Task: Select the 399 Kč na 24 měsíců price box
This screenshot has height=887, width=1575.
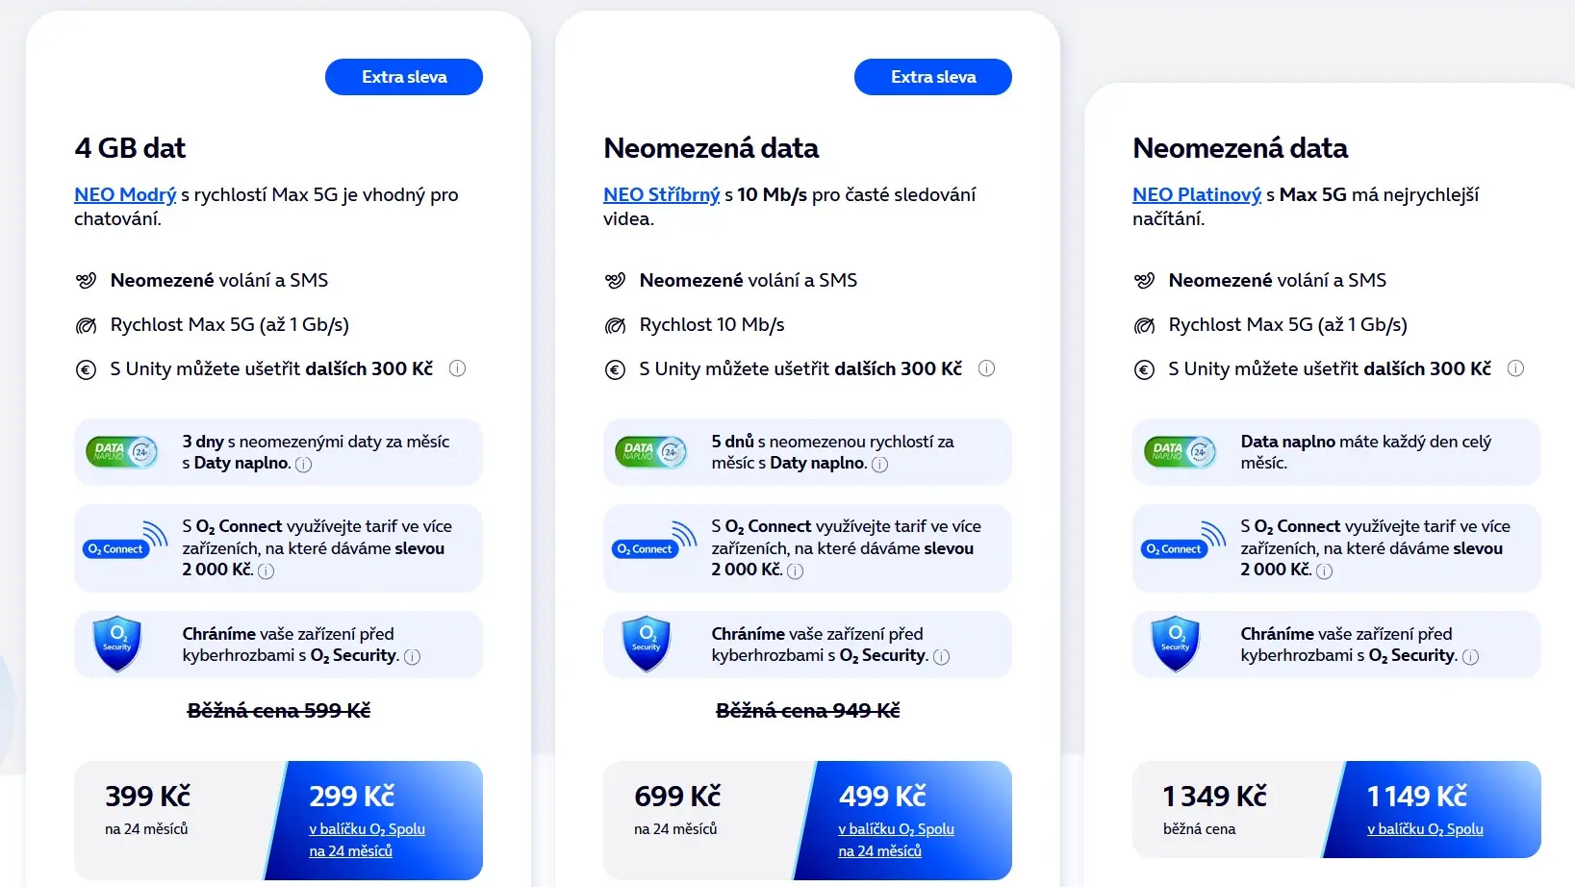Action: click(178, 820)
